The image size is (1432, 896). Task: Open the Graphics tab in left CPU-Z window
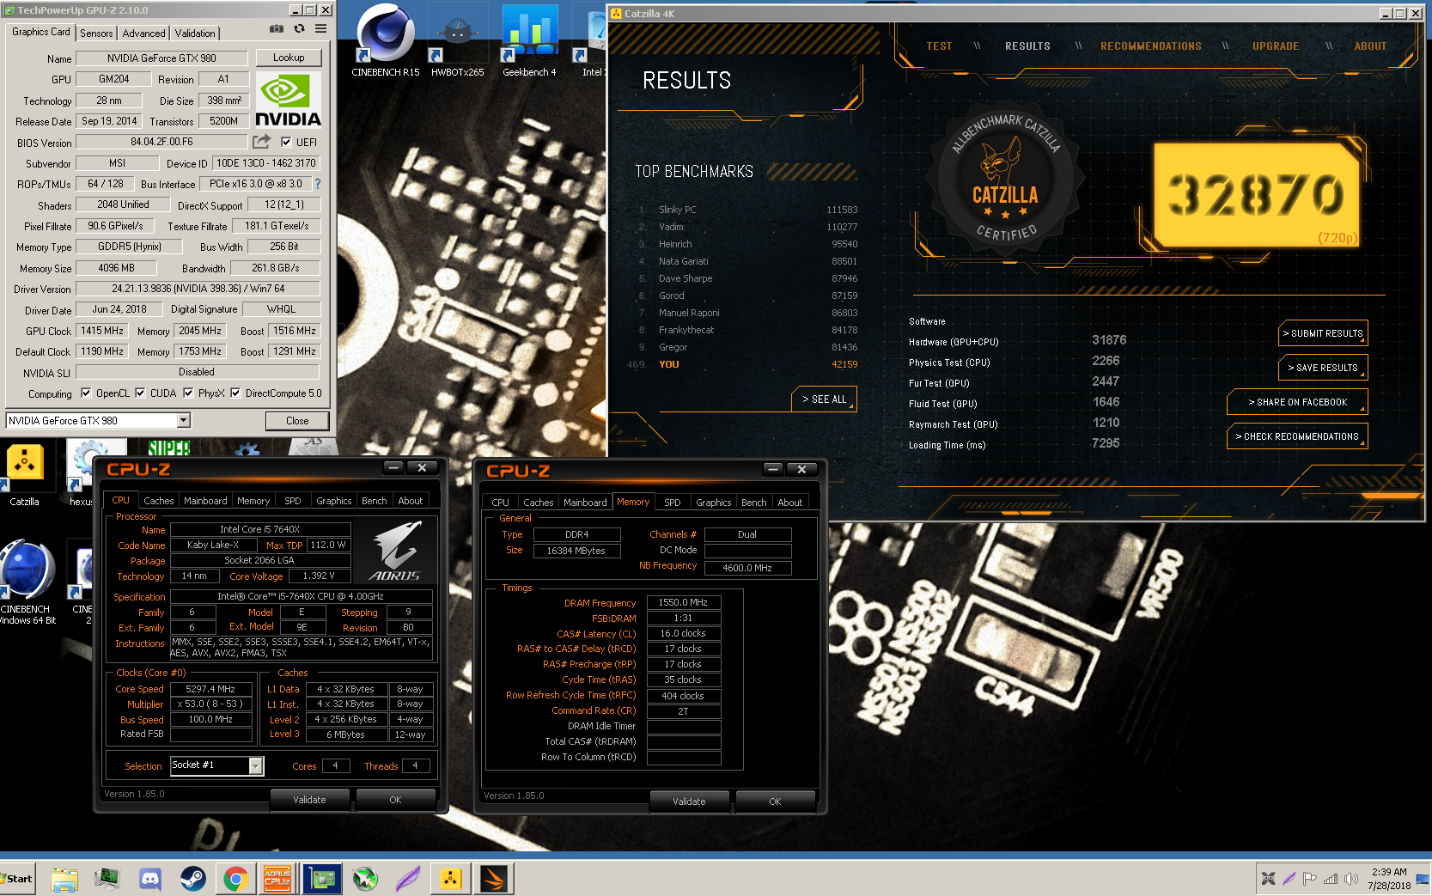click(333, 501)
